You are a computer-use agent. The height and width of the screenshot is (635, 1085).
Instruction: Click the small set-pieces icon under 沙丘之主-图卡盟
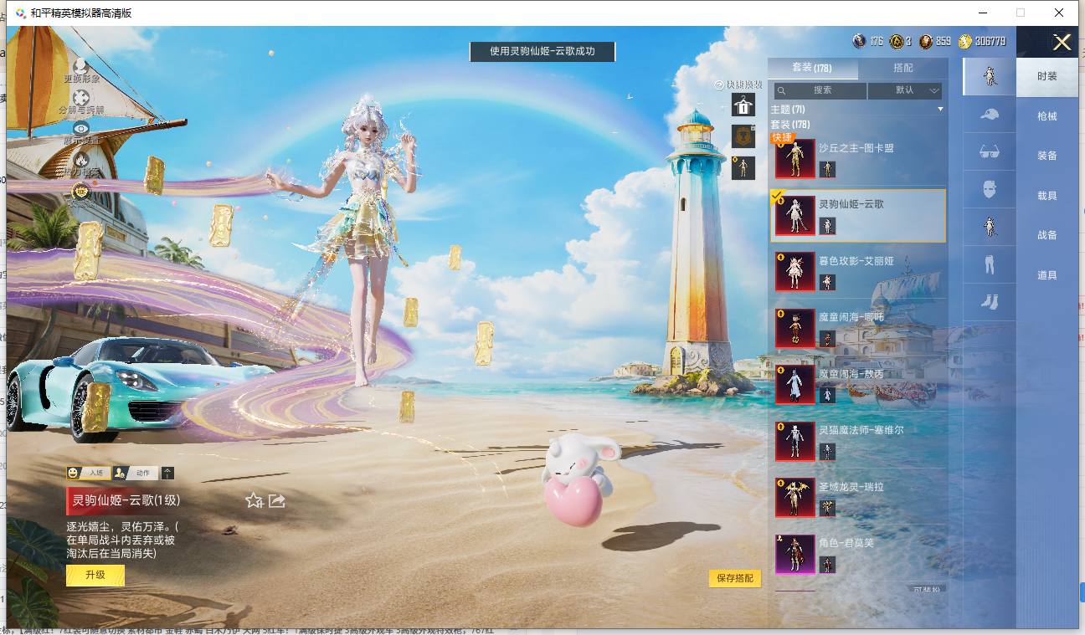click(827, 170)
